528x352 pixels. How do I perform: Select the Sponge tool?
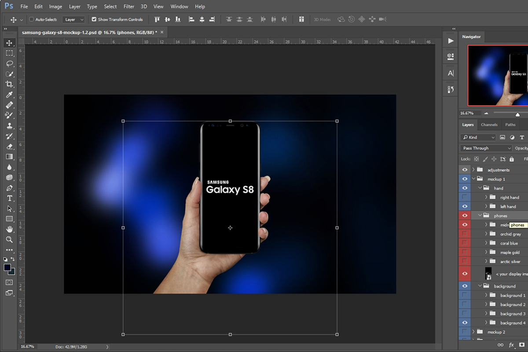(9, 177)
